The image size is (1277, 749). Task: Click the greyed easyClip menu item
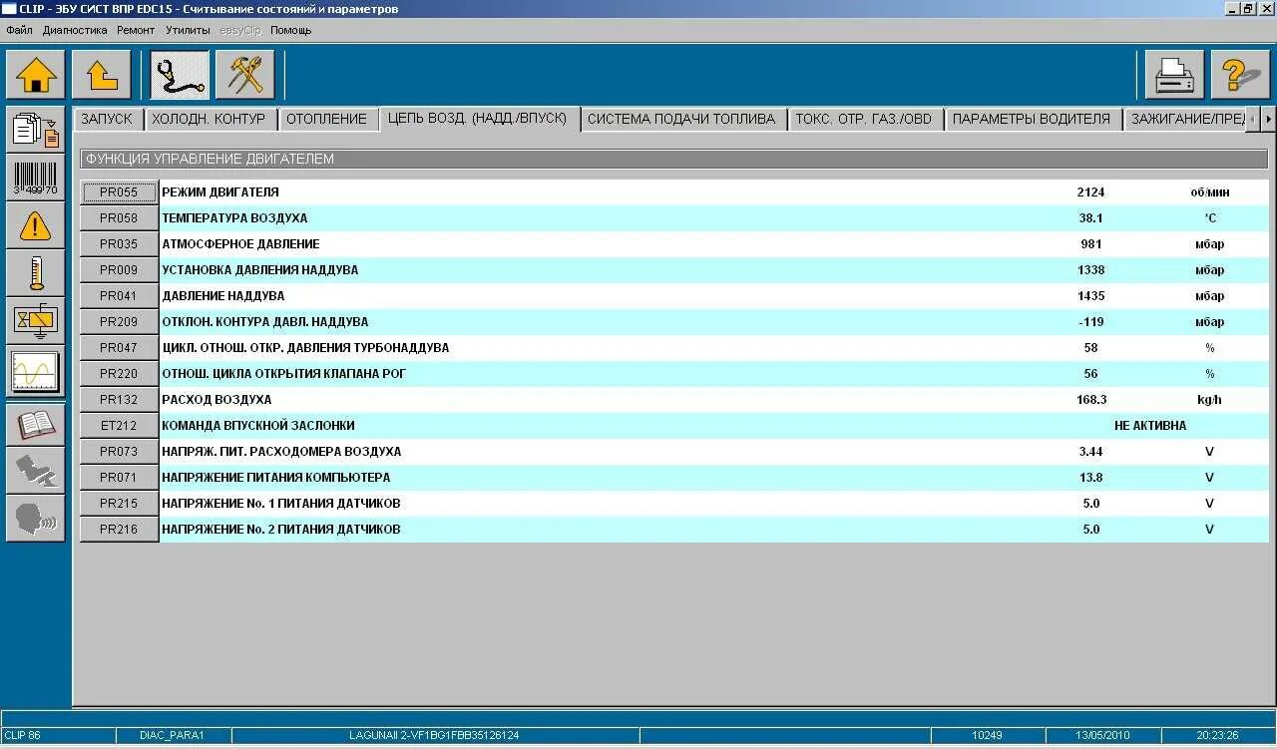(x=239, y=30)
